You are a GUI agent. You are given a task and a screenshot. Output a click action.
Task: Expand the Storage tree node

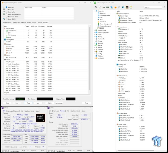pyautogui.click(x=94, y=41)
